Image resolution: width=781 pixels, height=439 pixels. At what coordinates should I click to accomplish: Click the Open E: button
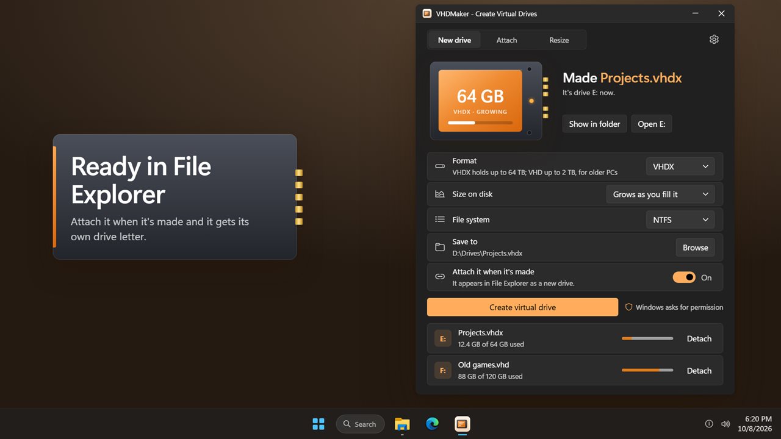(x=651, y=124)
